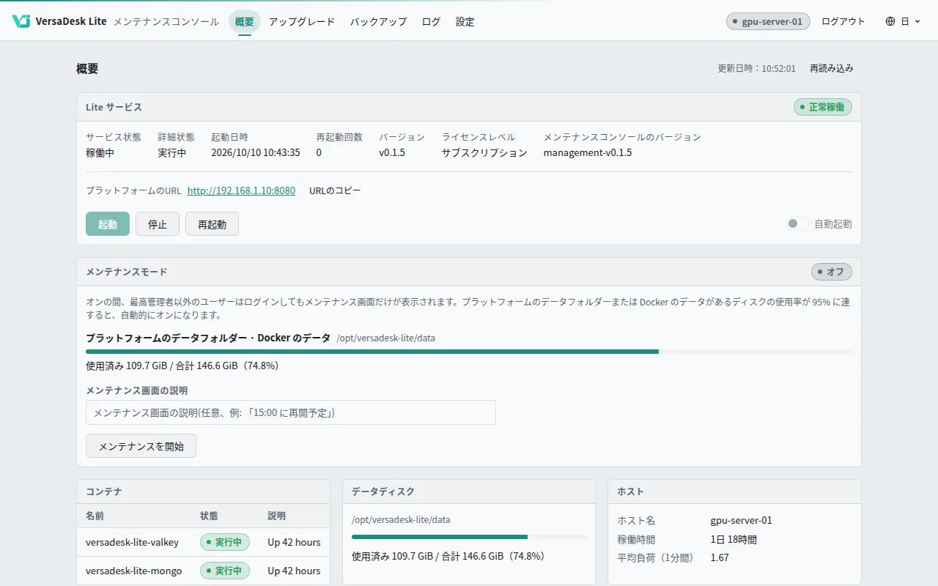Click the メンテナンス画面の説明 input field

[x=291, y=412]
